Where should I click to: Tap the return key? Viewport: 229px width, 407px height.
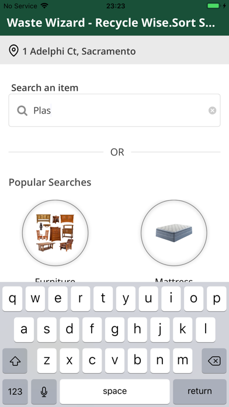coord(200,391)
